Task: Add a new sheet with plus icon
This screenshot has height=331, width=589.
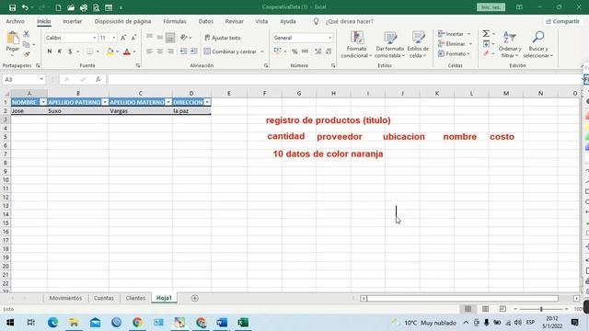Action: [x=194, y=298]
